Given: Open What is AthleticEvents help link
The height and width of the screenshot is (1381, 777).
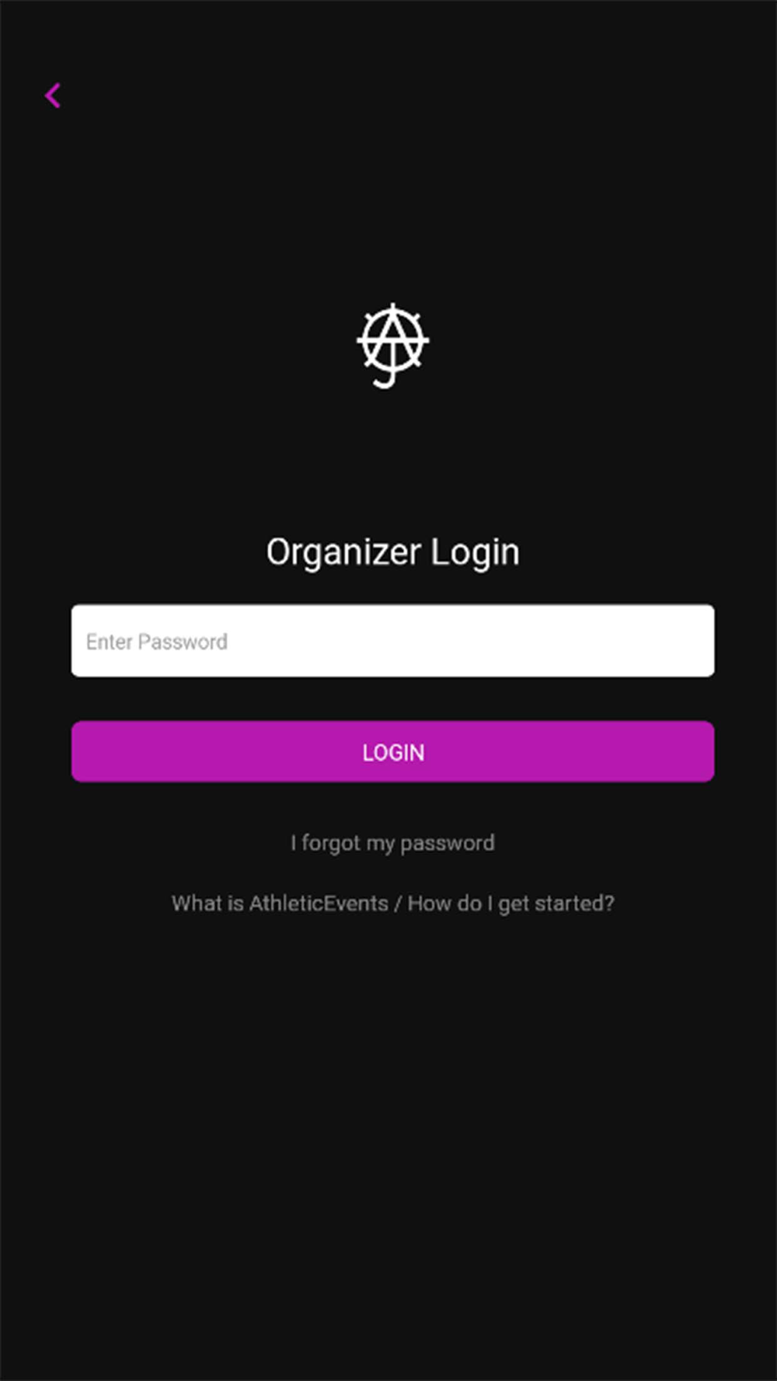Looking at the screenshot, I should (392, 904).
